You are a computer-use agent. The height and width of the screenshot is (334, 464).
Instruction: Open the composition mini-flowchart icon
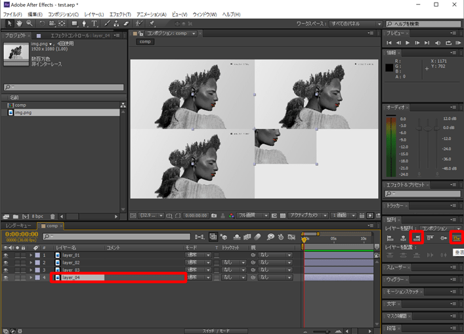200,237
